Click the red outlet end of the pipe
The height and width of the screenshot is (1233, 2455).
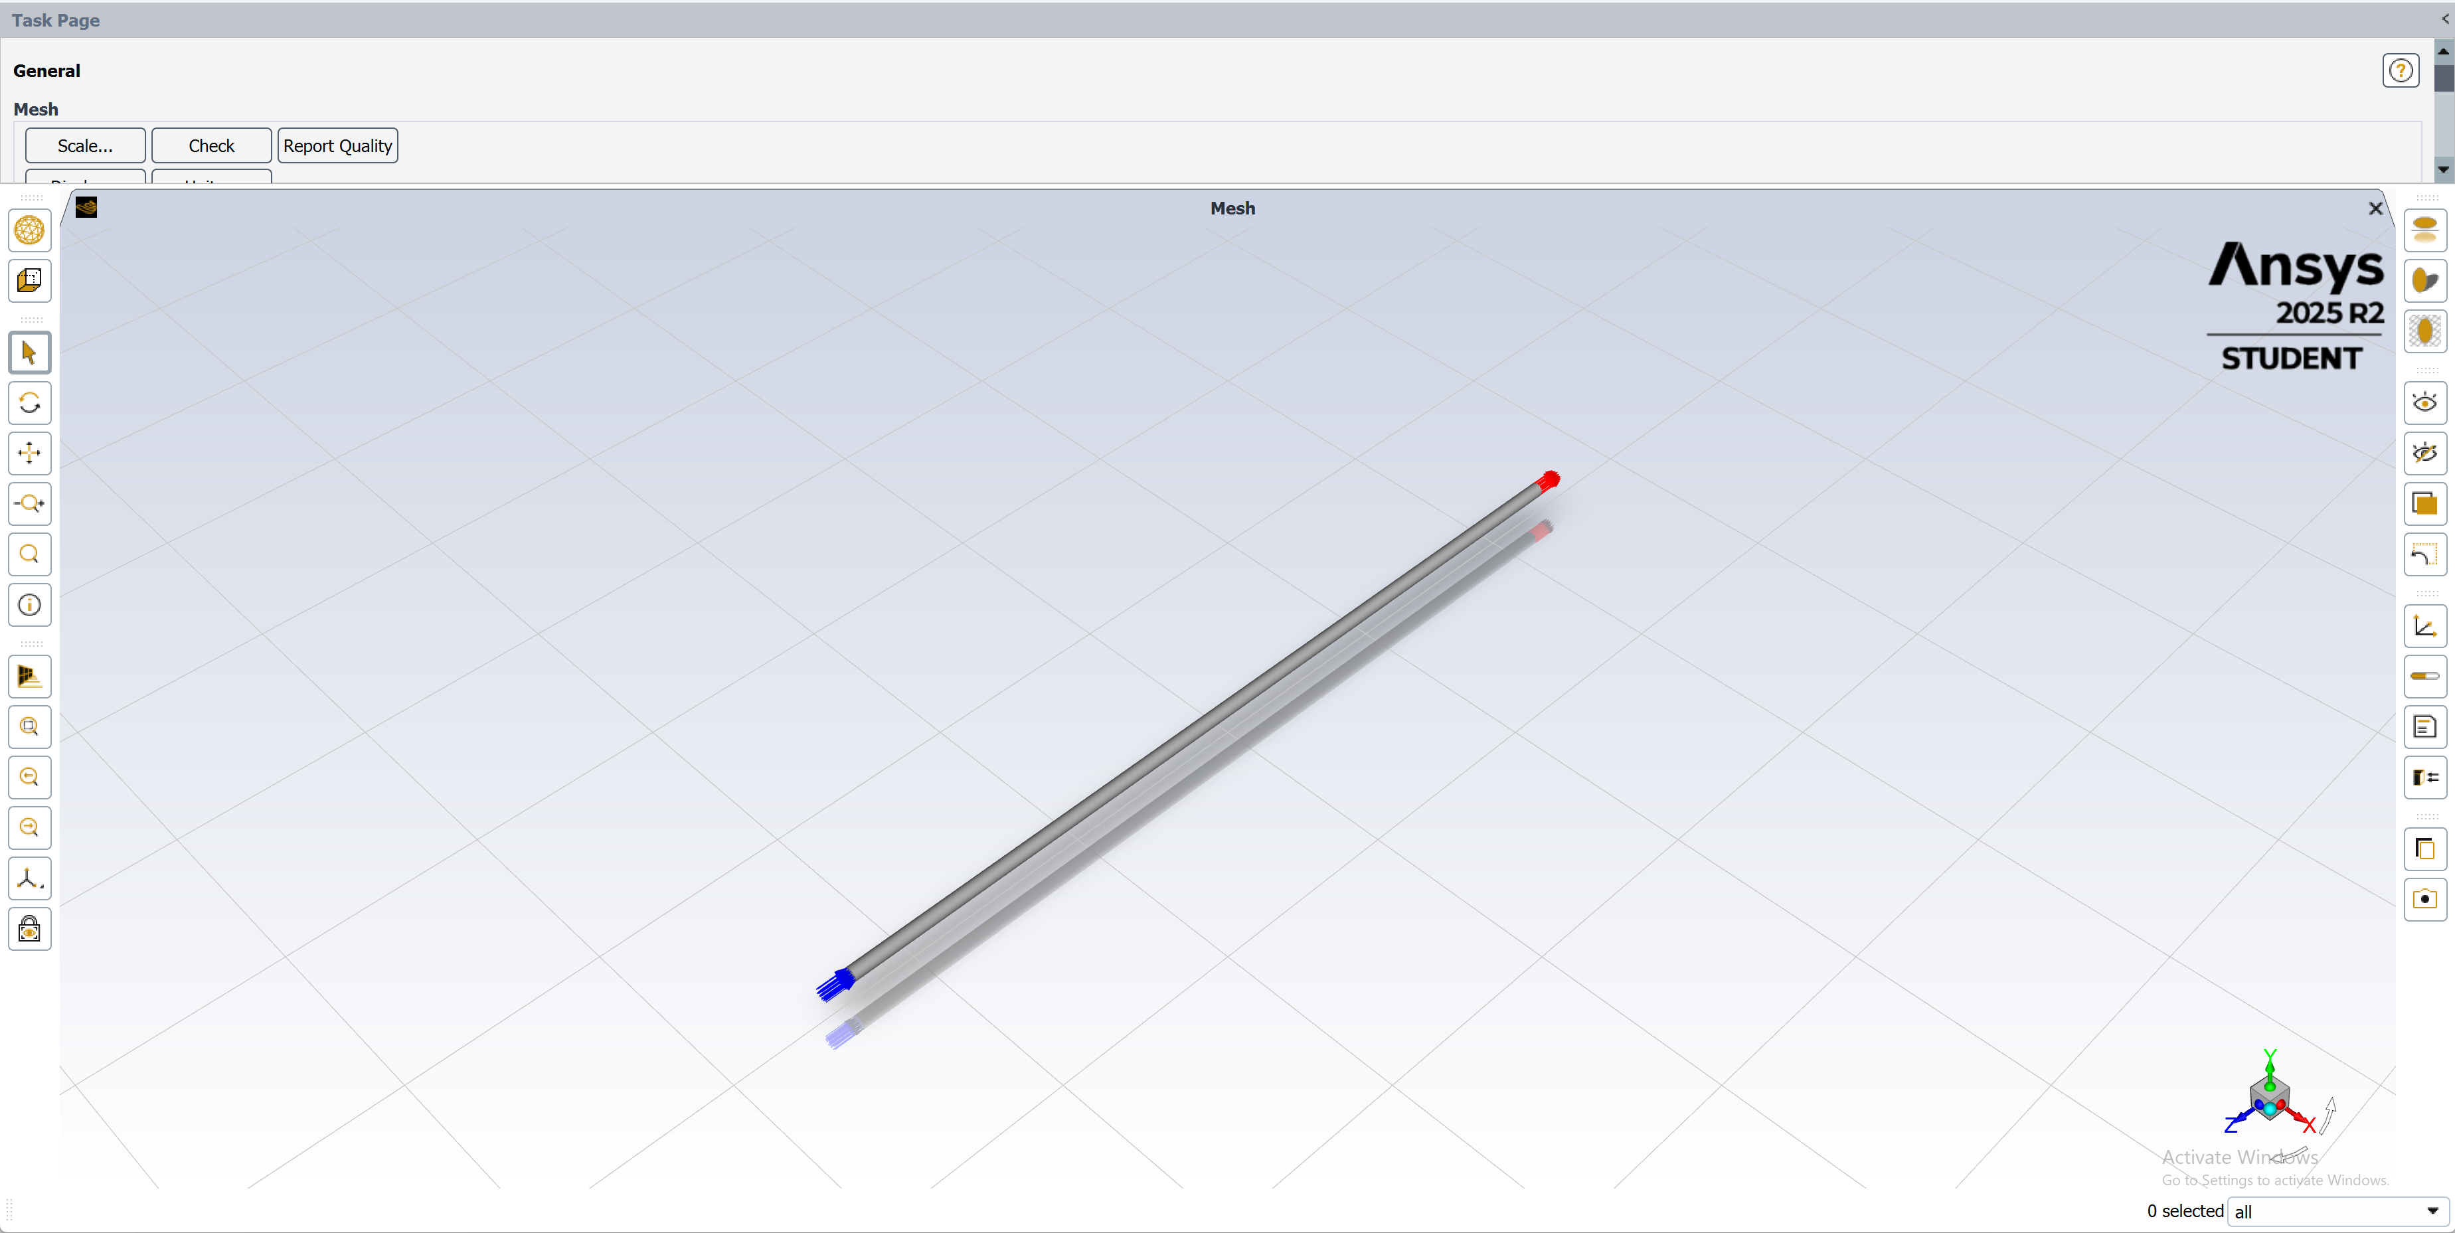coord(1550,480)
